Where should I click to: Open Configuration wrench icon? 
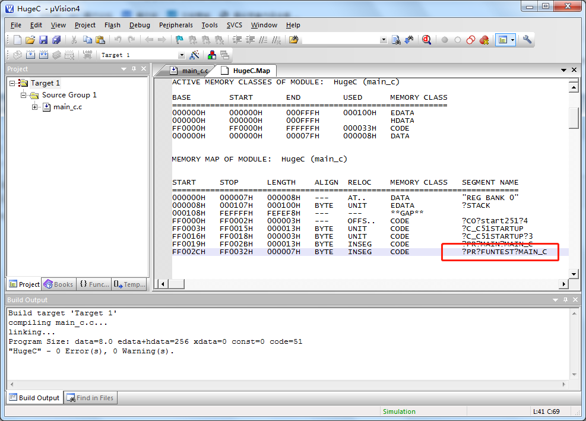527,40
